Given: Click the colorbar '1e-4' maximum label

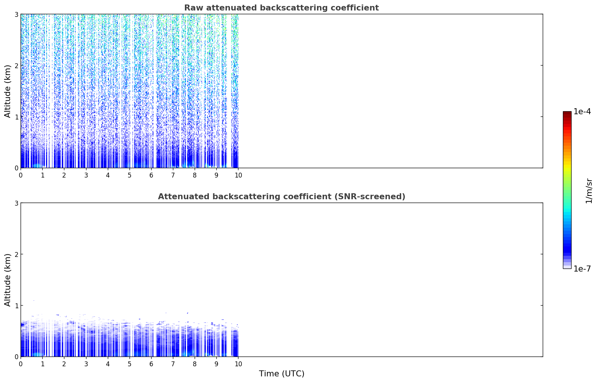Looking at the screenshot, I should [582, 112].
